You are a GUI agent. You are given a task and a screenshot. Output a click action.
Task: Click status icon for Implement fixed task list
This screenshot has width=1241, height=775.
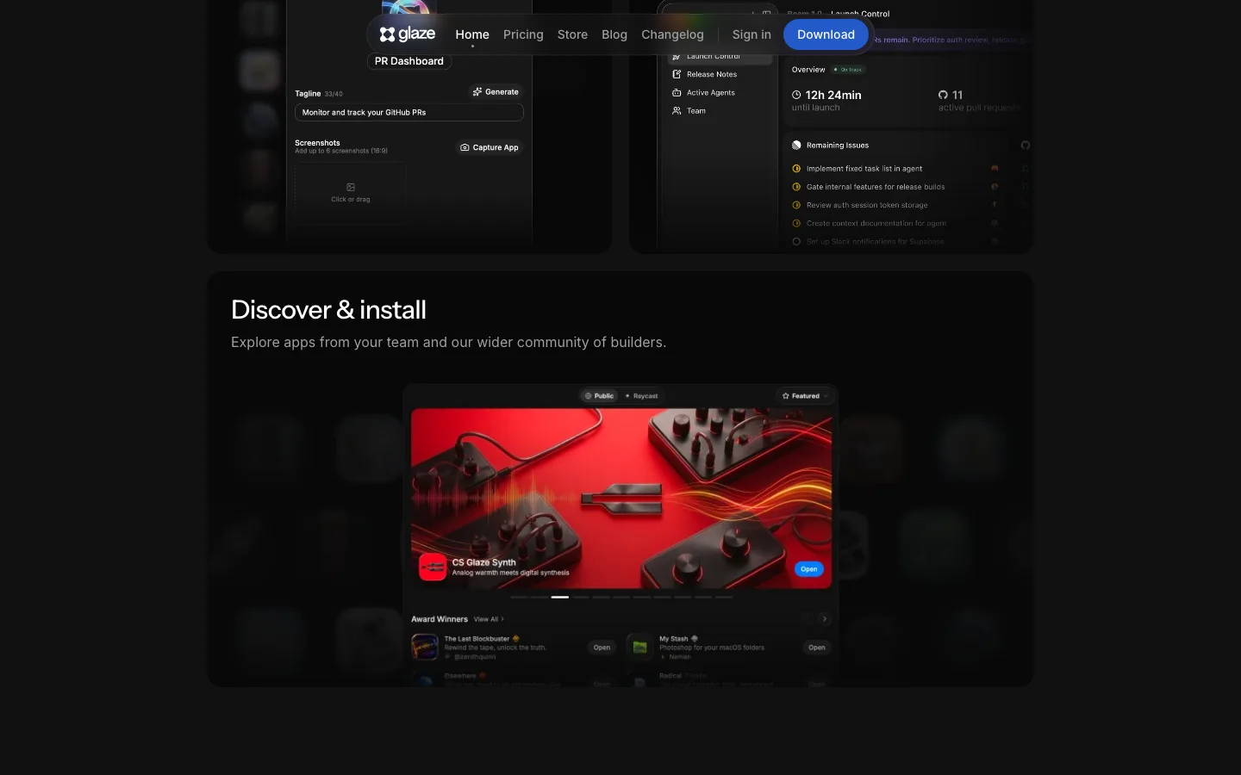(x=796, y=169)
